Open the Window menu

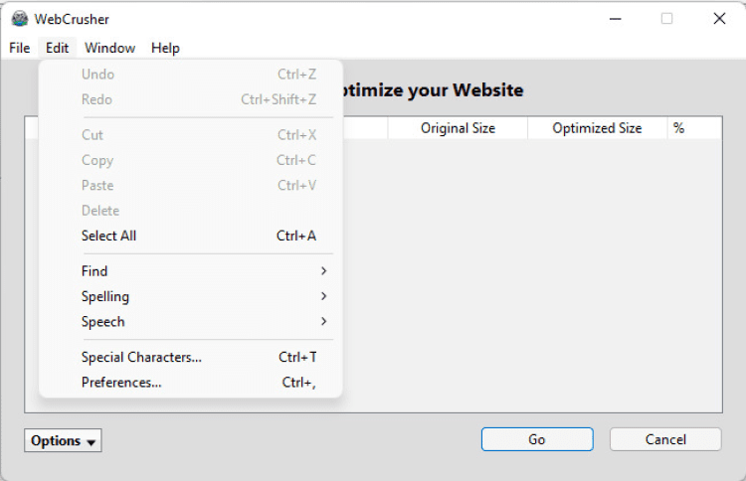coord(109,48)
